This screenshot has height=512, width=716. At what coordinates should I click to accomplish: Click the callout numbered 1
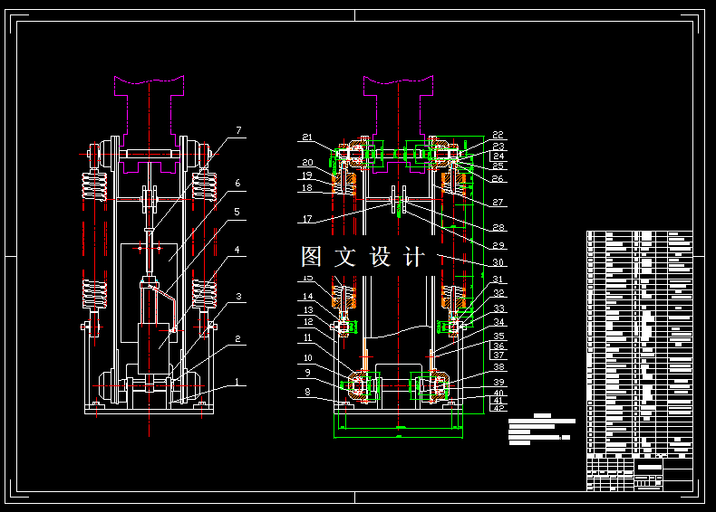click(x=237, y=382)
